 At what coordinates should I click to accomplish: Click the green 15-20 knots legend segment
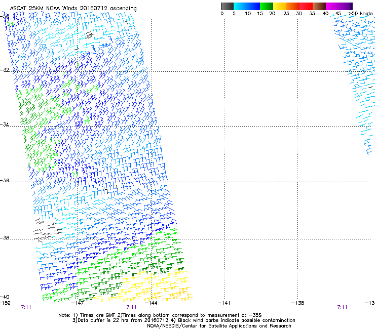click(267, 6)
